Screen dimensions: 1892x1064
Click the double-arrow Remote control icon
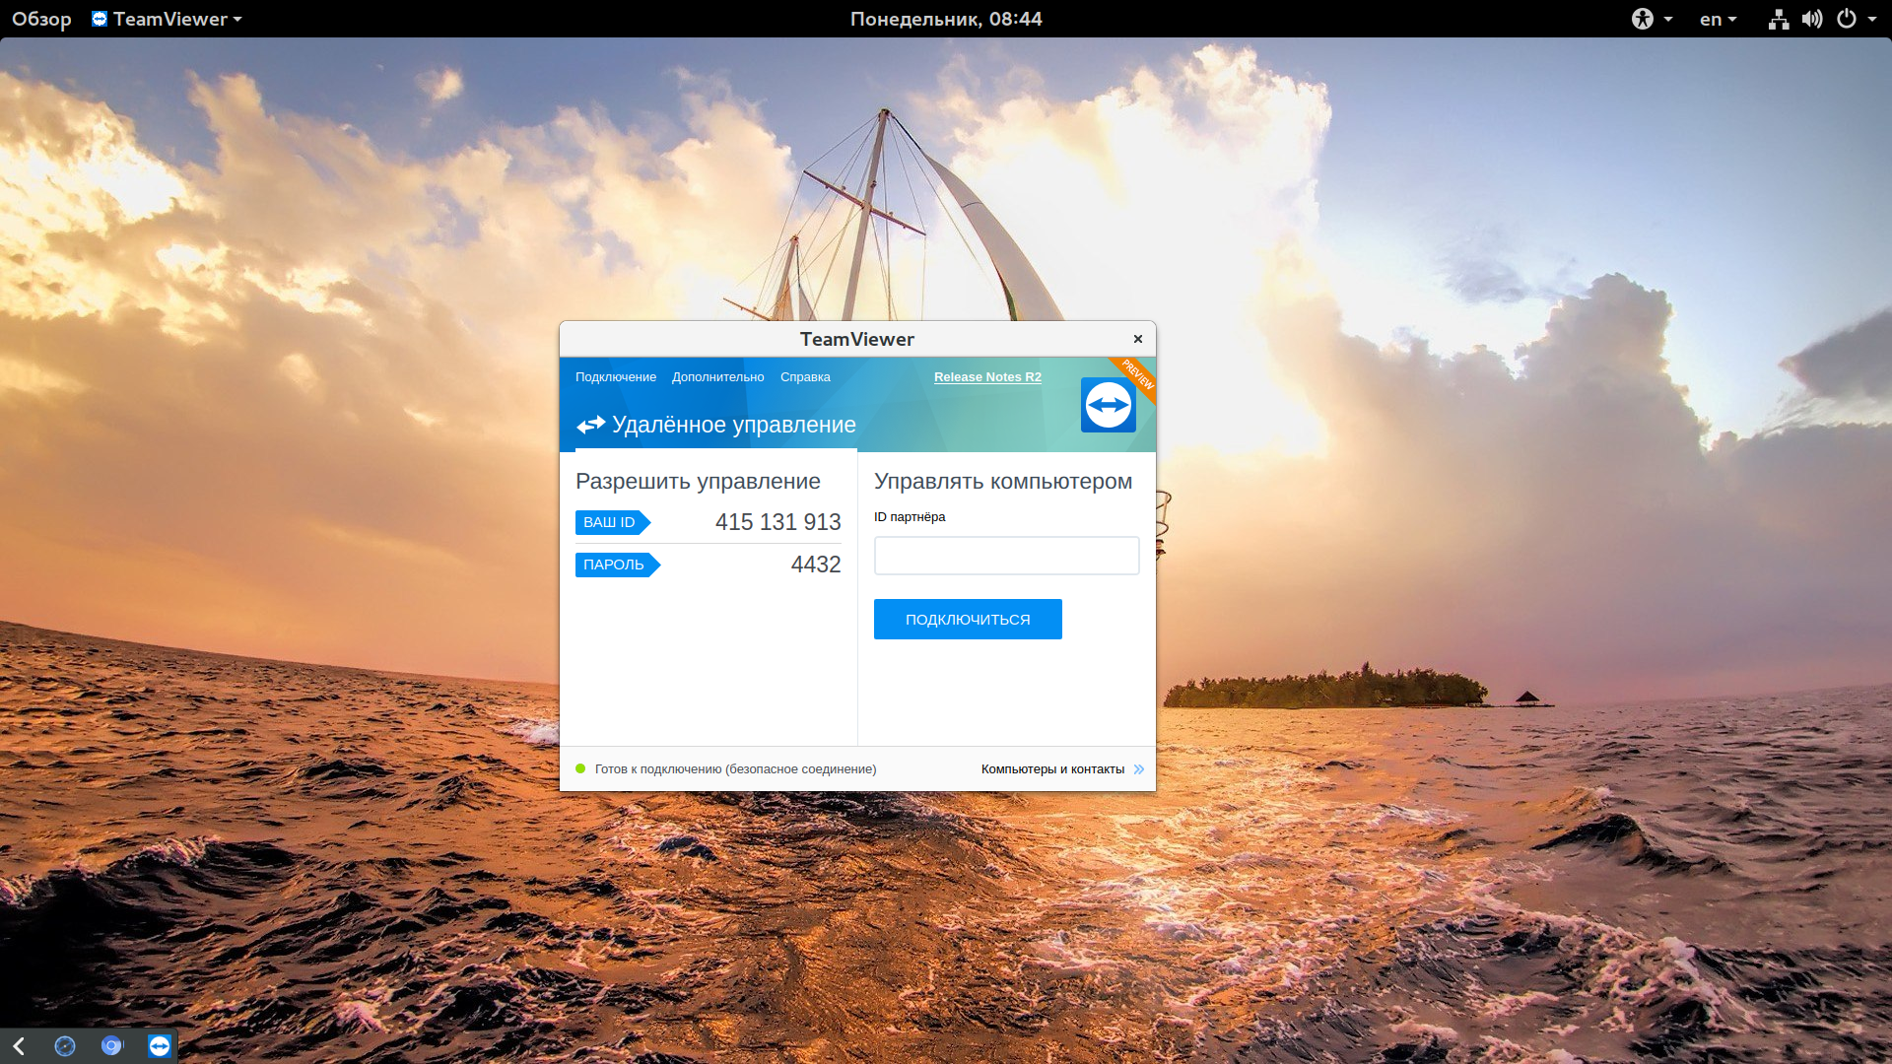(x=590, y=425)
